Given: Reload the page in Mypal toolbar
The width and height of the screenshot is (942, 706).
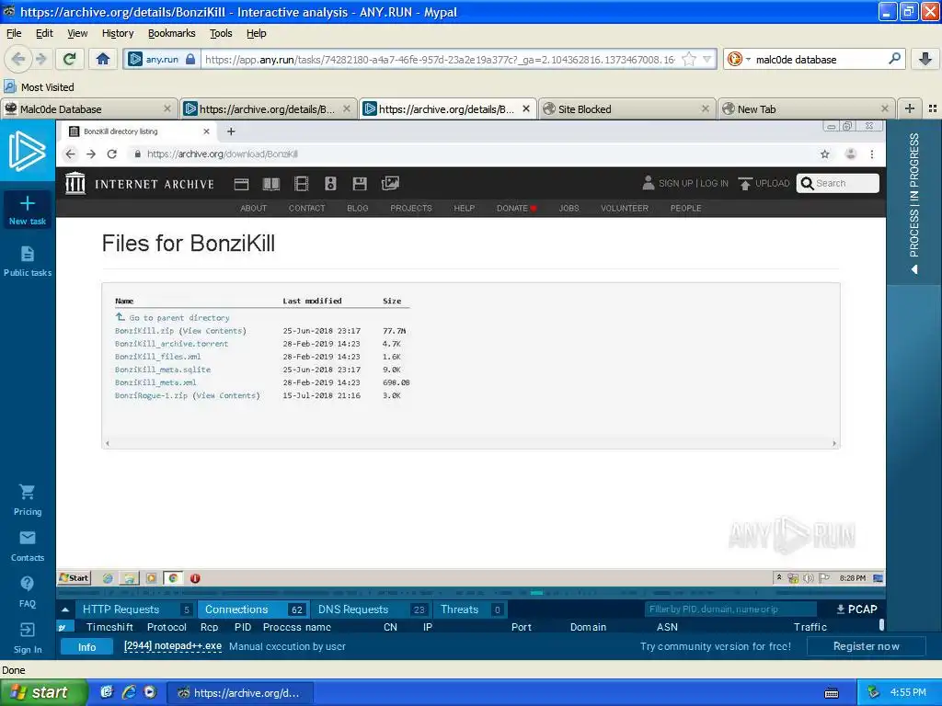Looking at the screenshot, I should [x=70, y=59].
